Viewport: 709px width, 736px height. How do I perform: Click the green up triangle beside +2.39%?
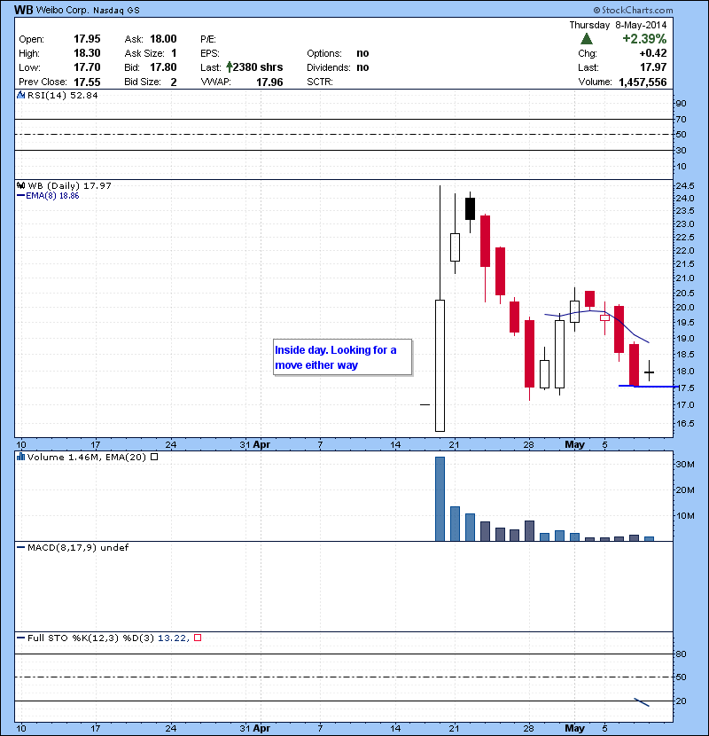tap(587, 39)
